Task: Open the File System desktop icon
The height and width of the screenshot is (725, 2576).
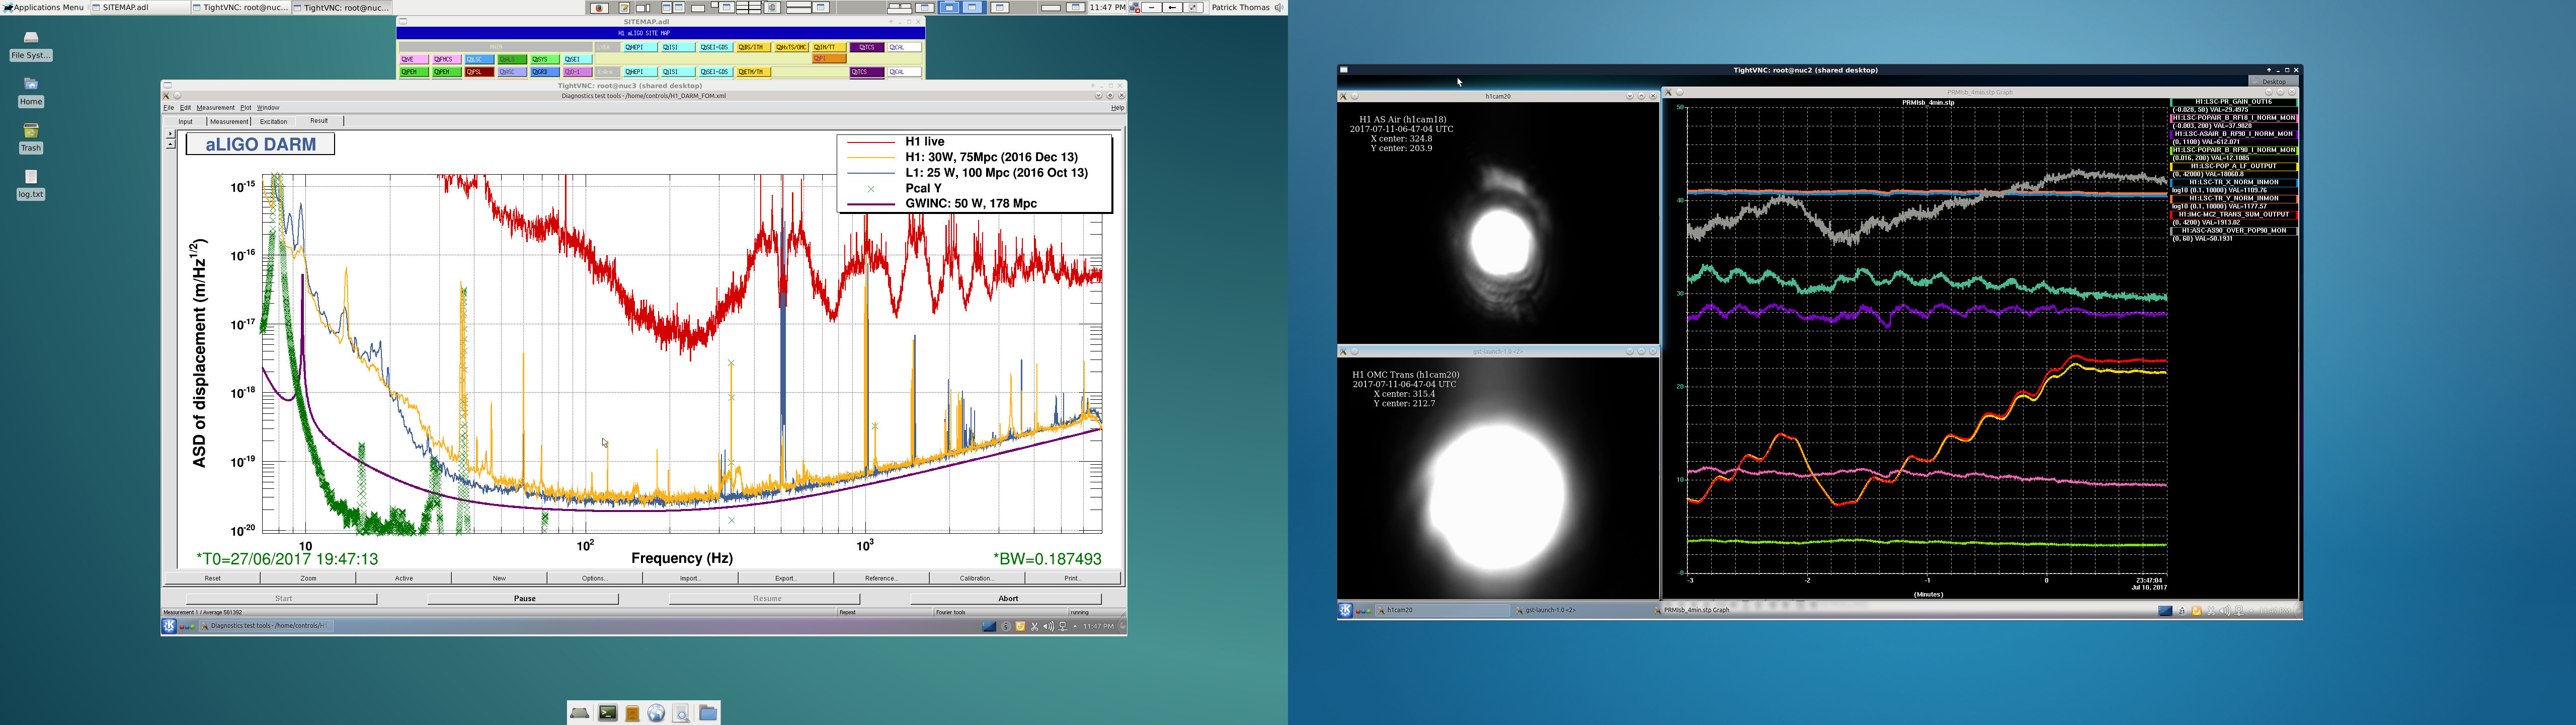Action: 30,38
